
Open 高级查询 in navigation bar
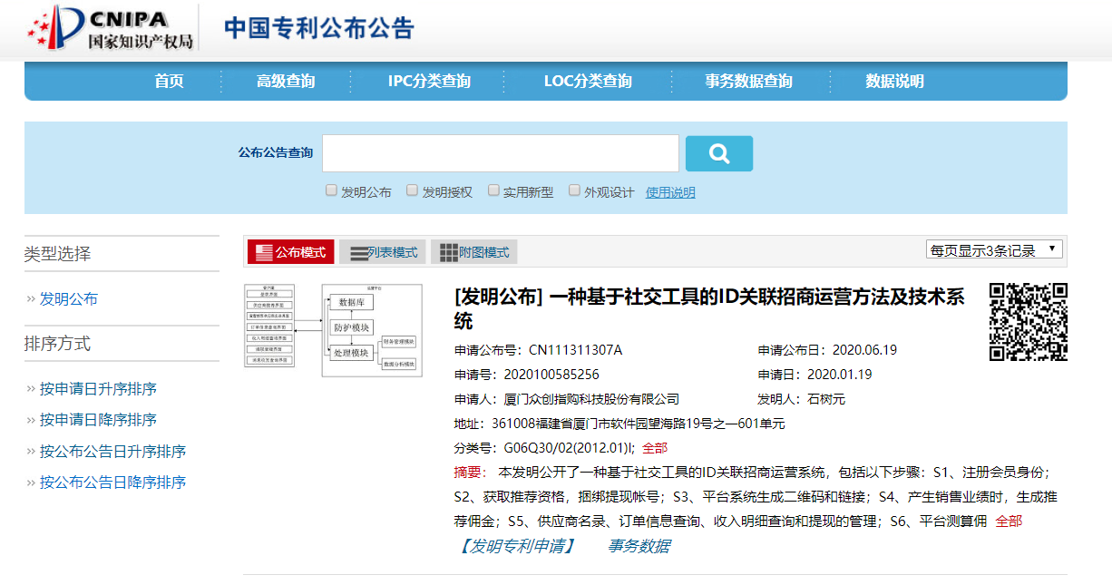[x=286, y=82]
